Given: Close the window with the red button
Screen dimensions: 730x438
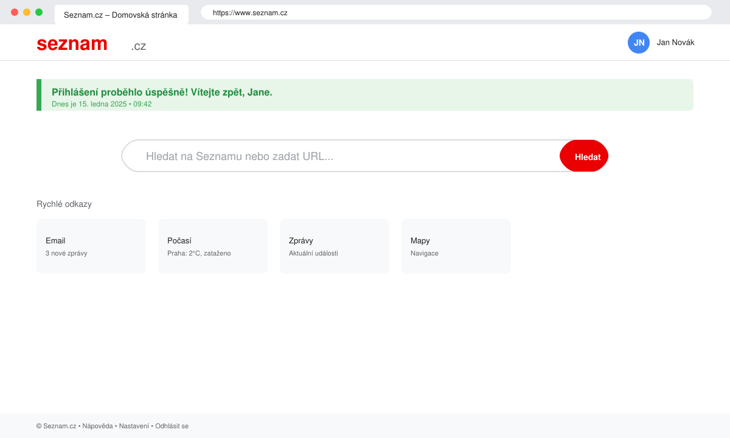Looking at the screenshot, I should pos(15,12).
